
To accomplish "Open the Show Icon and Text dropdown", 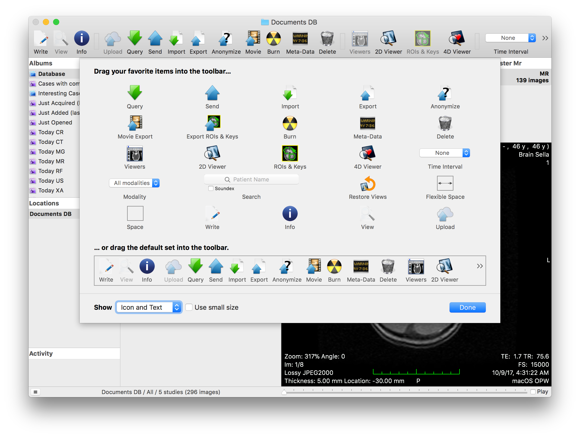I will (149, 307).
